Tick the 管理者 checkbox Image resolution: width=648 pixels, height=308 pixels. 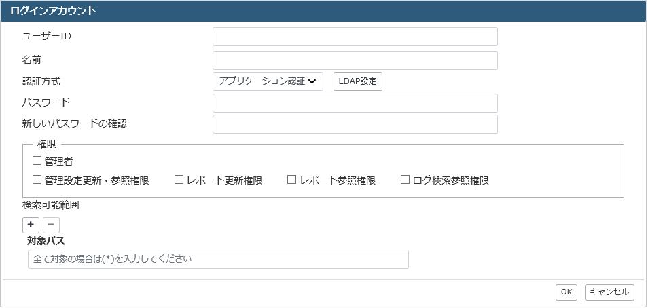37,161
